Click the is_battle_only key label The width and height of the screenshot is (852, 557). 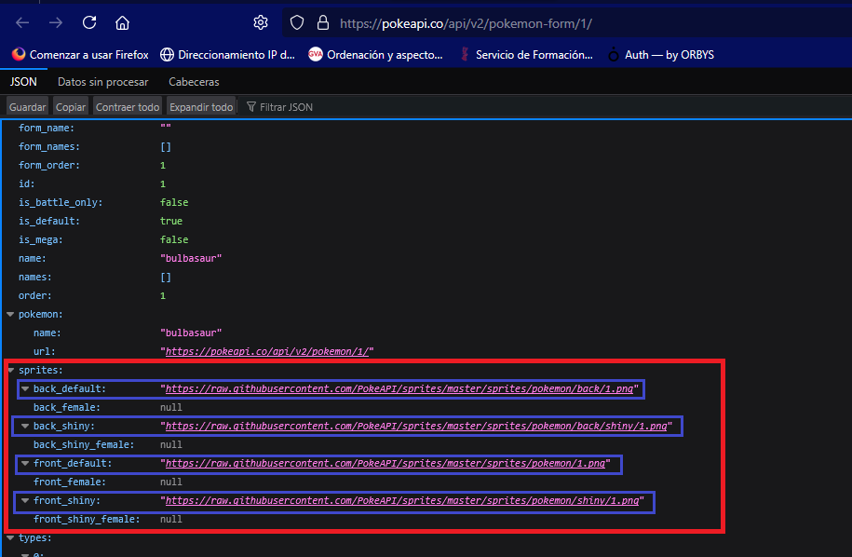pos(61,203)
